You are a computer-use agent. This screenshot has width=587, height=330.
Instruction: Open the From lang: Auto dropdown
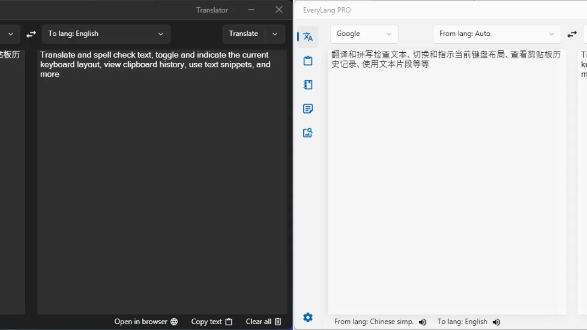pos(497,34)
